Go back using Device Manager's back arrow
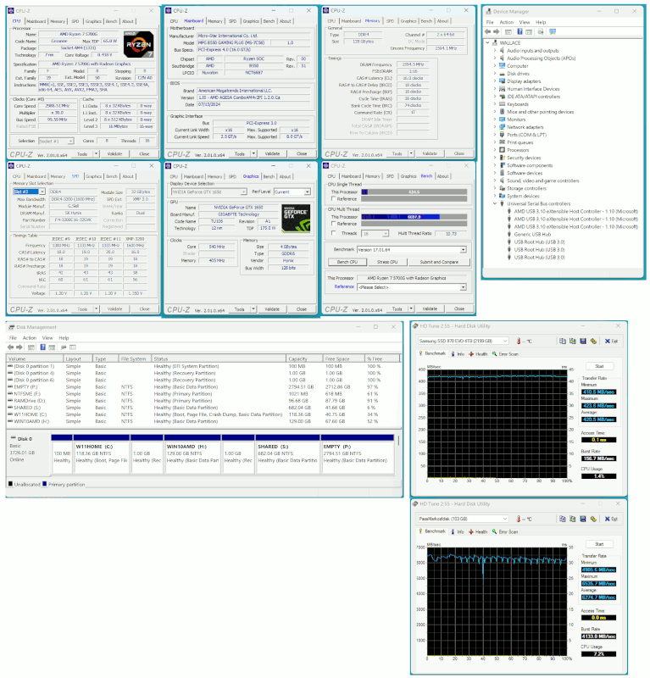Viewport: 650px width, 678px height. click(x=488, y=31)
